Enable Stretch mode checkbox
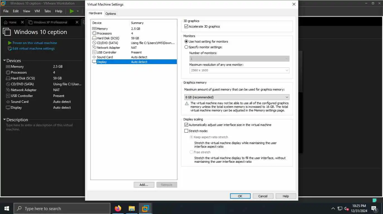Image resolution: width=383 pixels, height=214 pixels. point(186,131)
